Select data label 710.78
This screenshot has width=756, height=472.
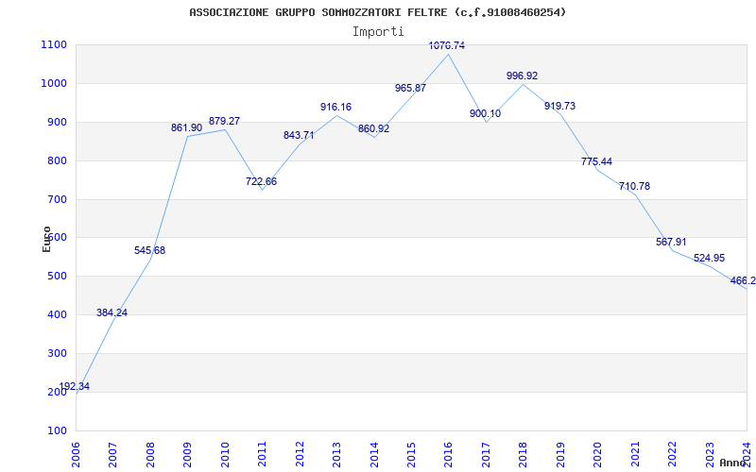tap(634, 186)
